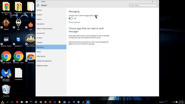Minimize the Settings window
Viewport: 185px width, 104px height.
148,1
